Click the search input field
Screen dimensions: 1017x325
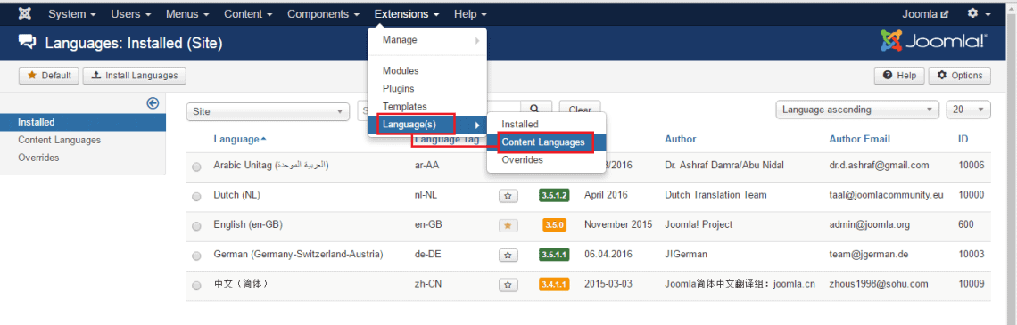coord(439,110)
